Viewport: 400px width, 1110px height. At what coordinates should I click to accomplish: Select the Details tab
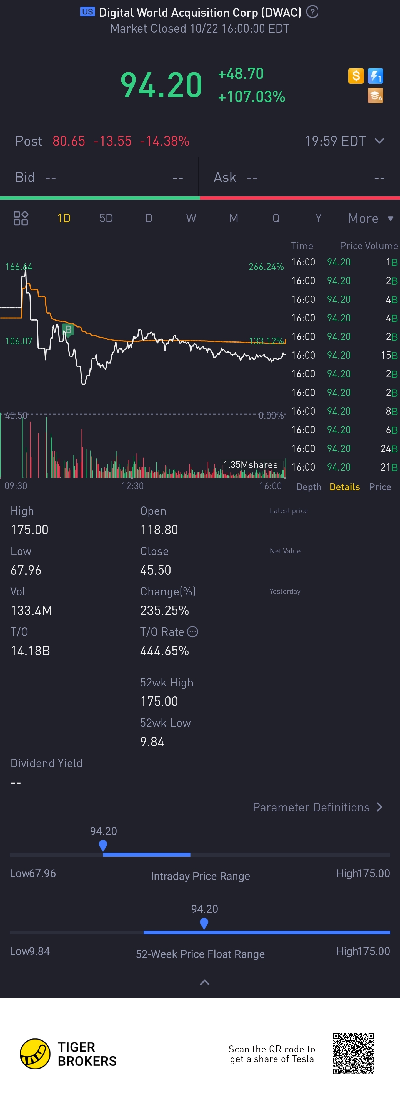tap(344, 487)
